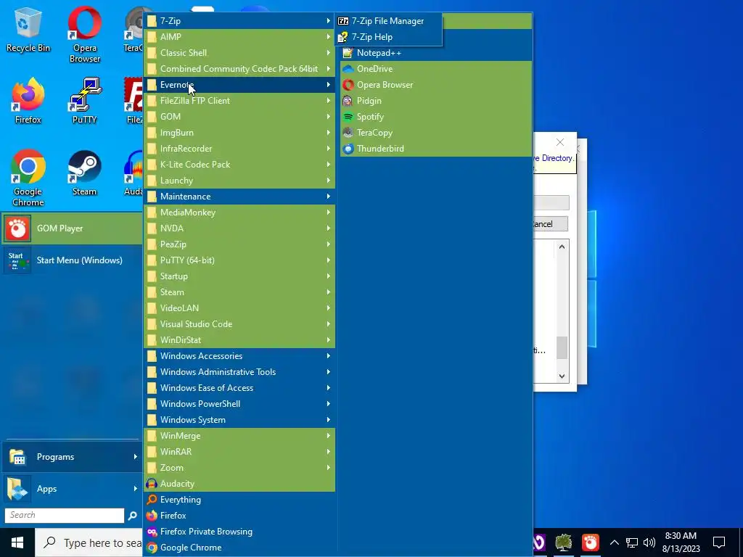The image size is (743, 557).
Task: Click the volume icon in system tray
Action: click(x=649, y=542)
